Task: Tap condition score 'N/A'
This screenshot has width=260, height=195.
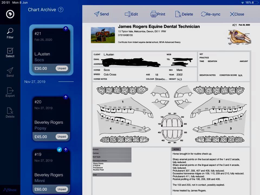Action: click(240, 75)
